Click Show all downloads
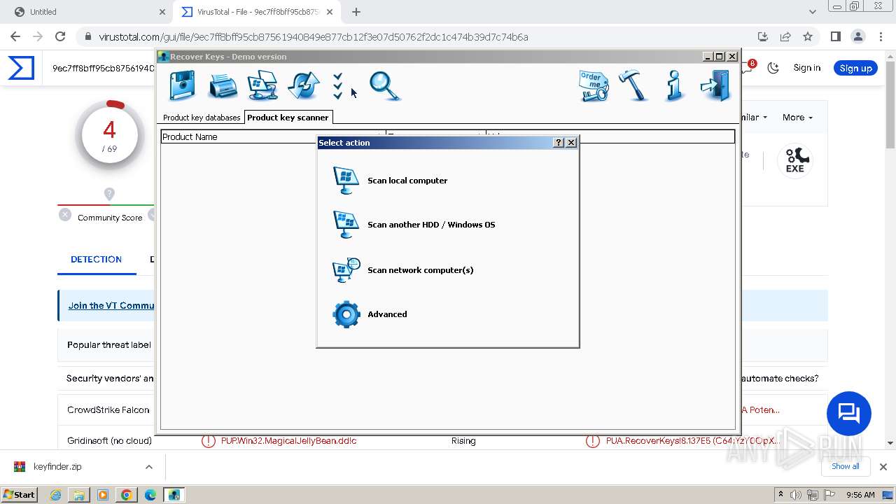This screenshot has width=896, height=504. click(846, 466)
